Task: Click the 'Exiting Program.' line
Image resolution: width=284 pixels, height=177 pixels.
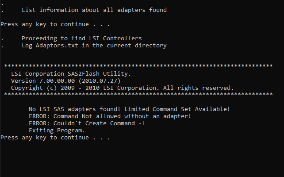Action: tap(57, 131)
